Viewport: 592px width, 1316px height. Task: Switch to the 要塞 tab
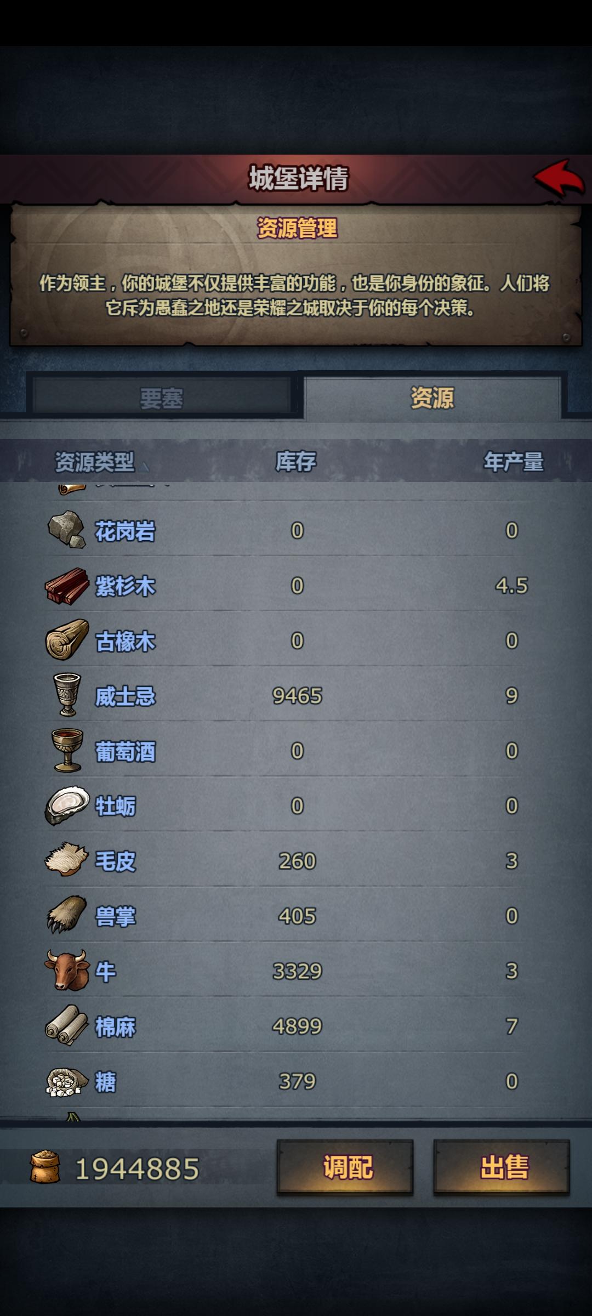coord(161,398)
